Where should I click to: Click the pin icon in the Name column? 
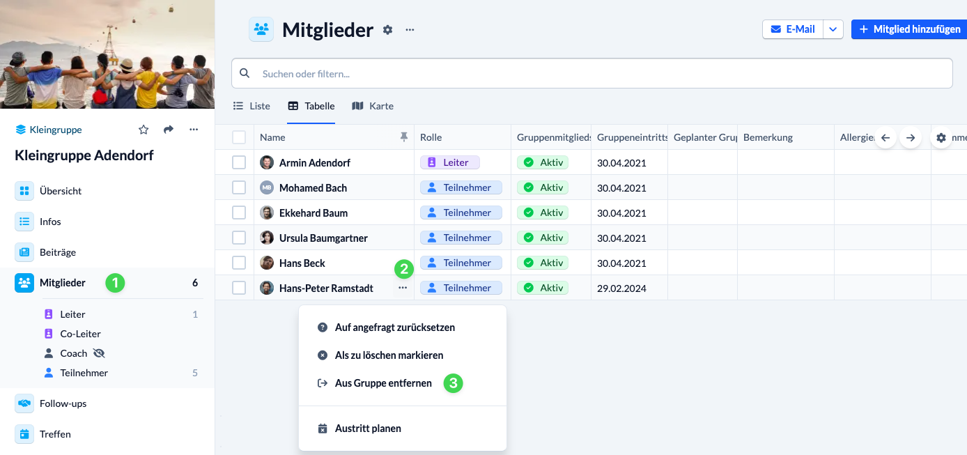click(404, 137)
